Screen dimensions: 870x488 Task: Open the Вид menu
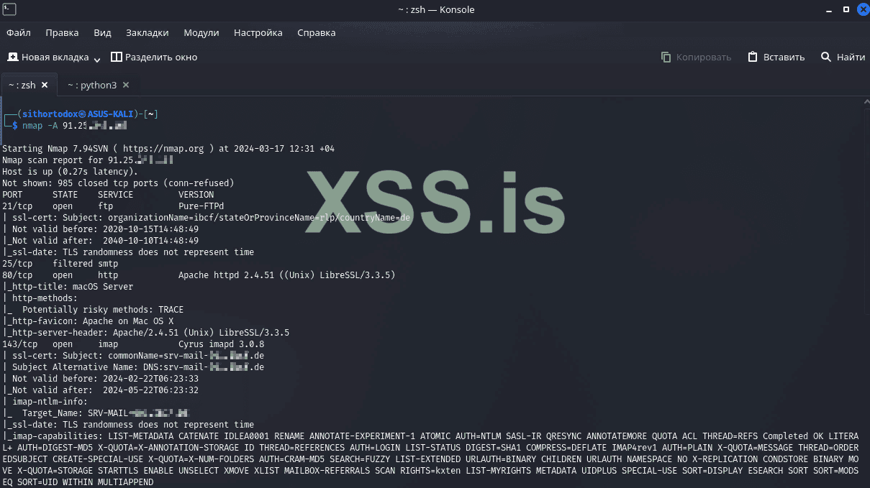point(102,33)
